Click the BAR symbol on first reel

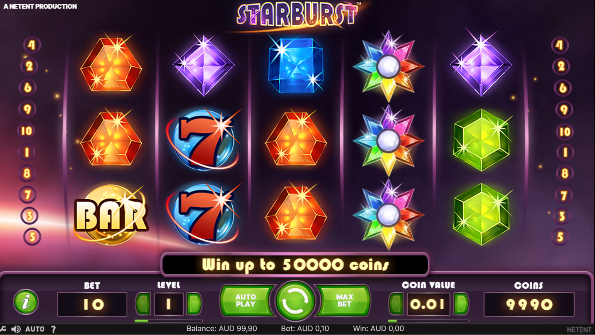(111, 215)
